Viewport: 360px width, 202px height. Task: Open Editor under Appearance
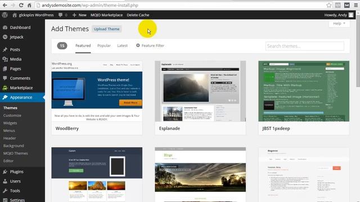(8, 161)
